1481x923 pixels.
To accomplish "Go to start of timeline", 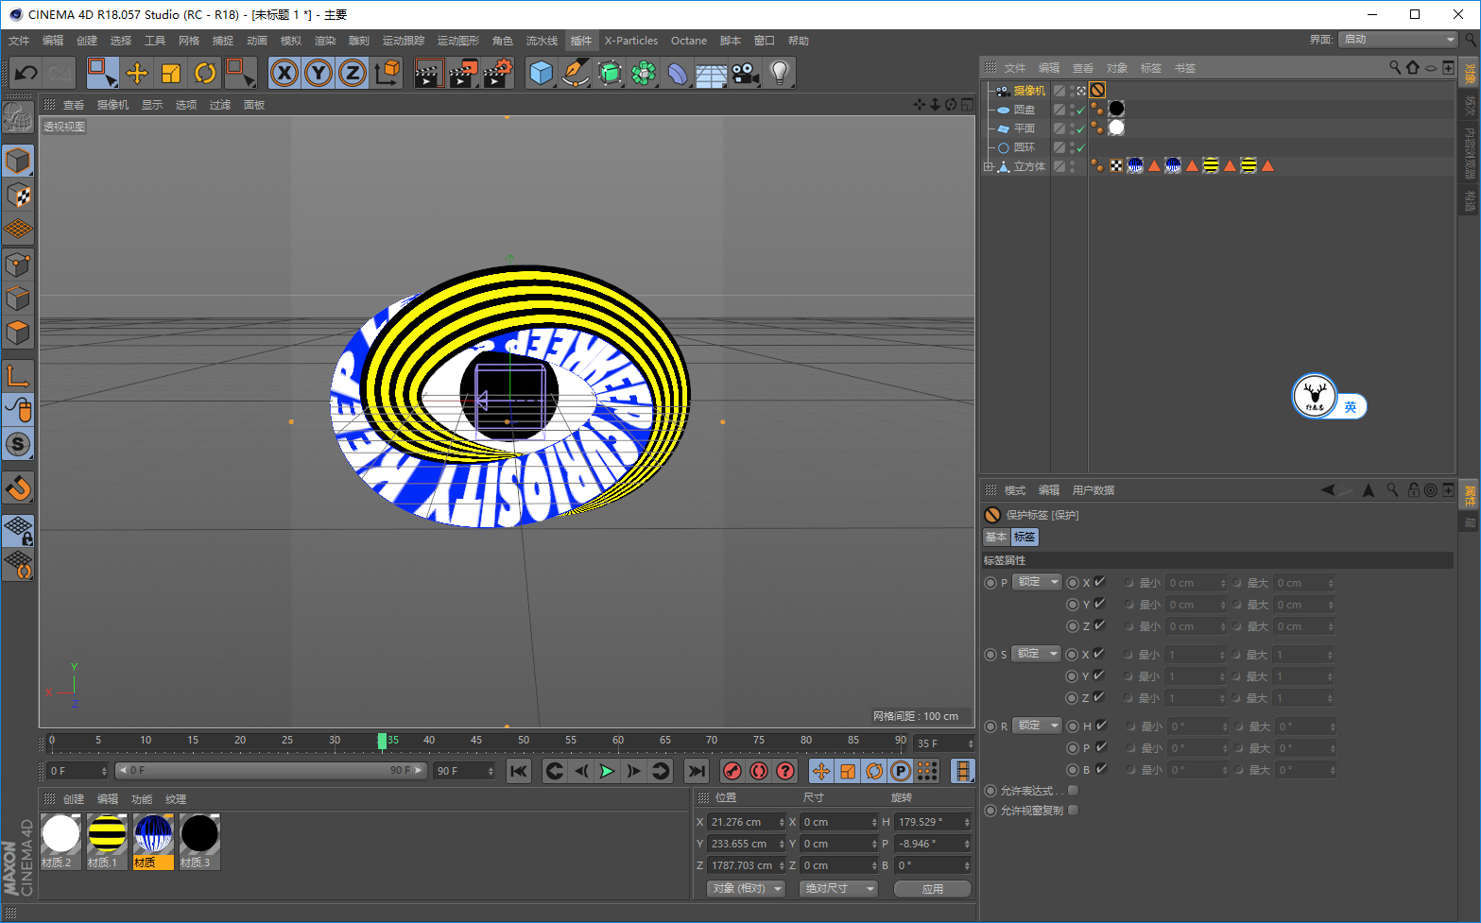I will (519, 771).
